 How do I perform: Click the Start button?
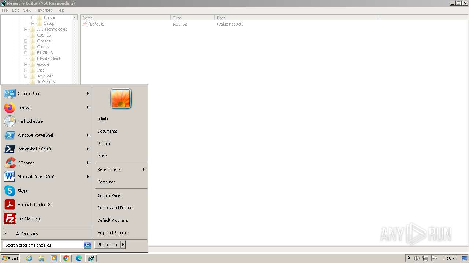pyautogui.click(x=10, y=258)
